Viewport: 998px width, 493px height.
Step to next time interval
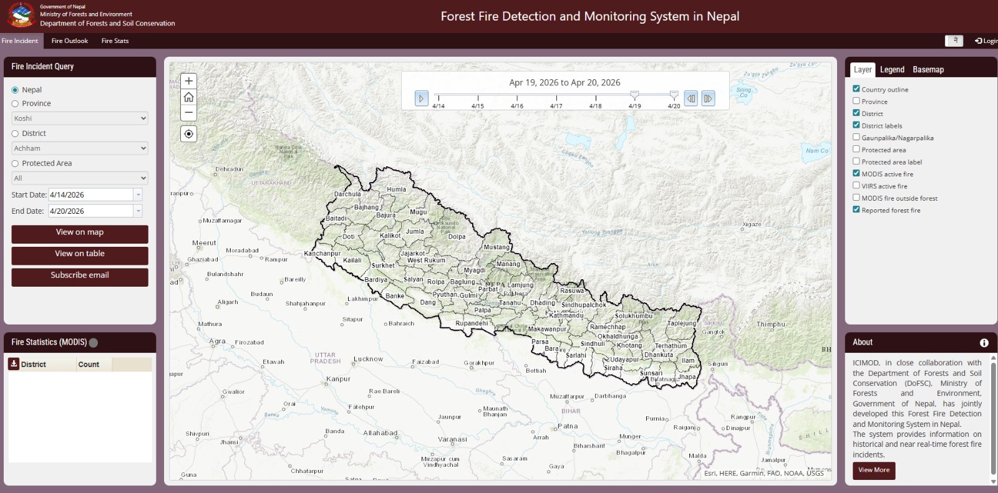tap(708, 98)
